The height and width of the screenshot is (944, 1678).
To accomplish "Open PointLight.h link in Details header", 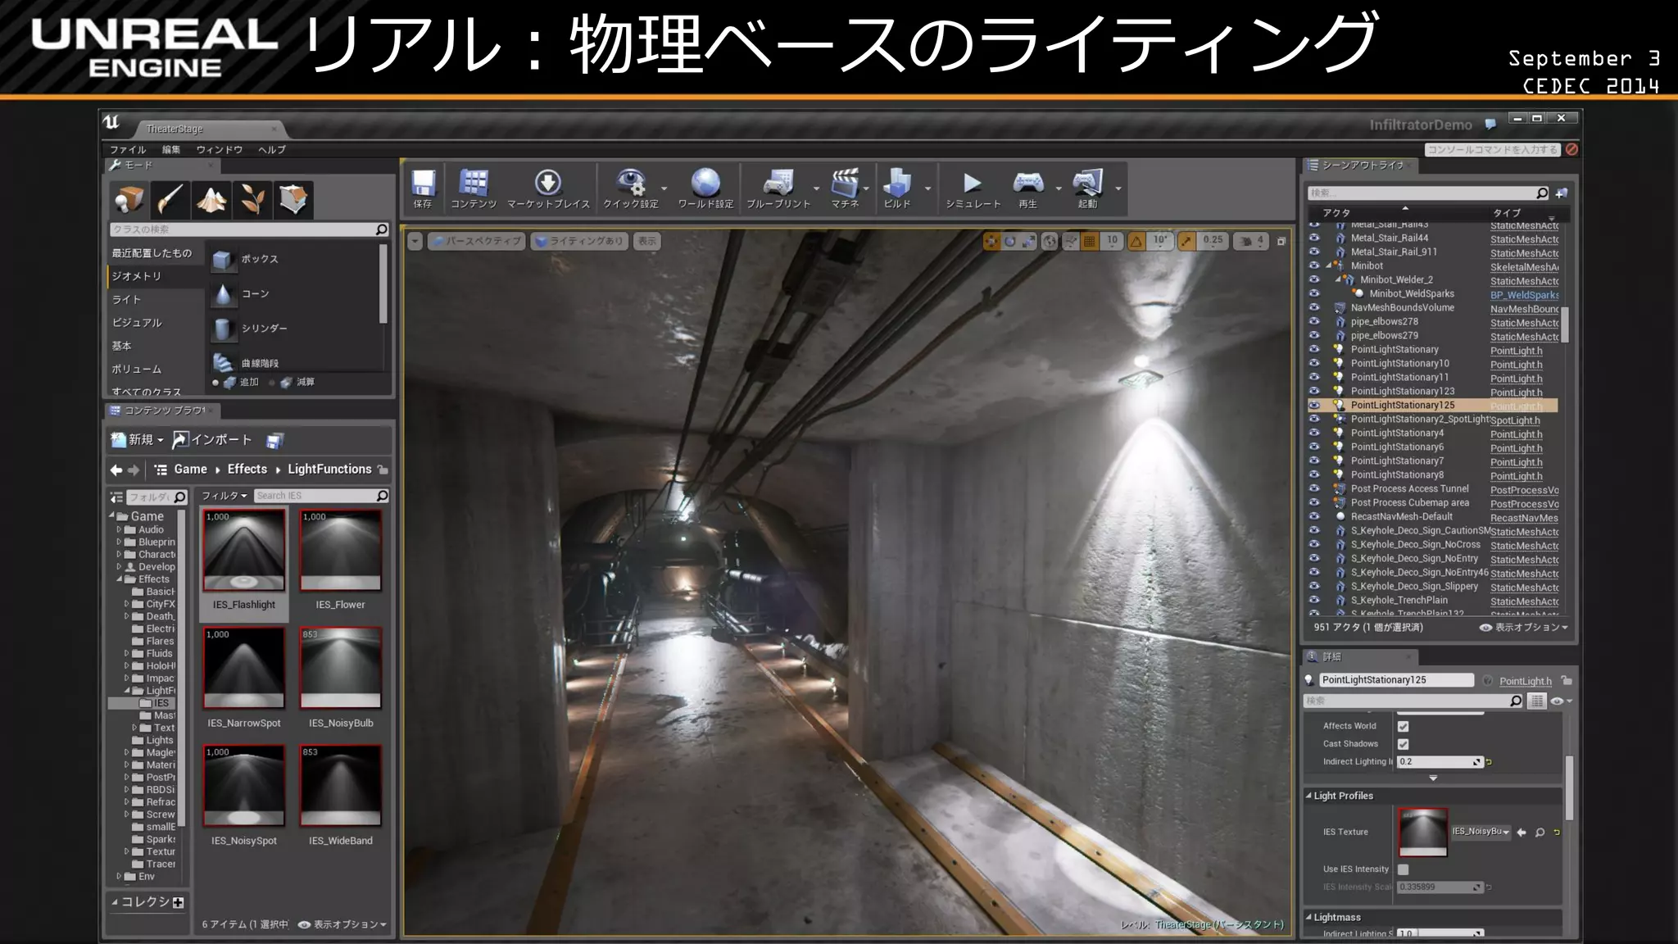I will pyautogui.click(x=1526, y=681).
